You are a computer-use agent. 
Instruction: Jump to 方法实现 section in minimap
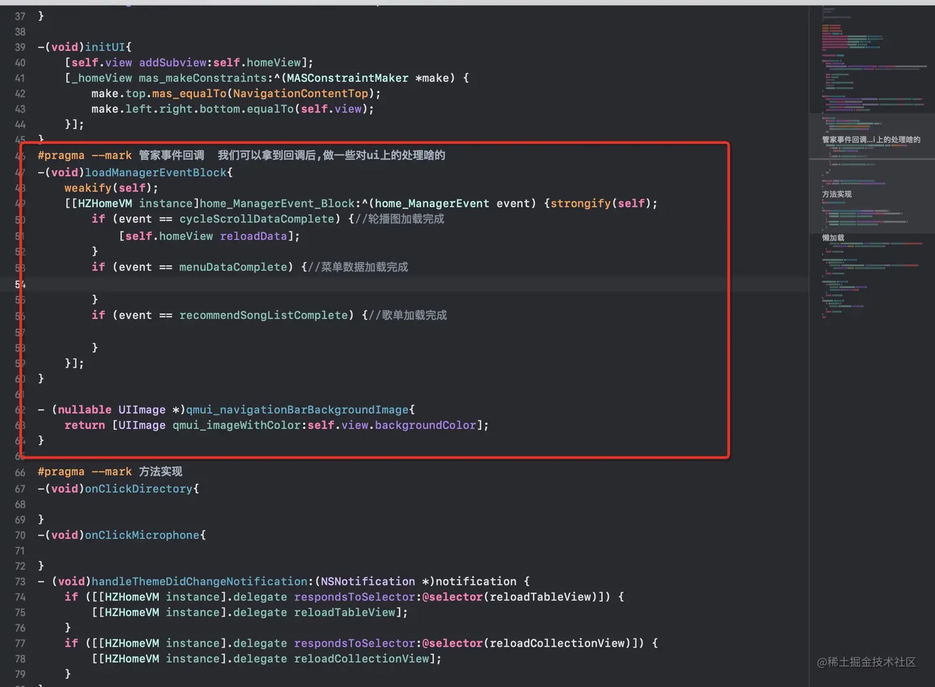(837, 194)
